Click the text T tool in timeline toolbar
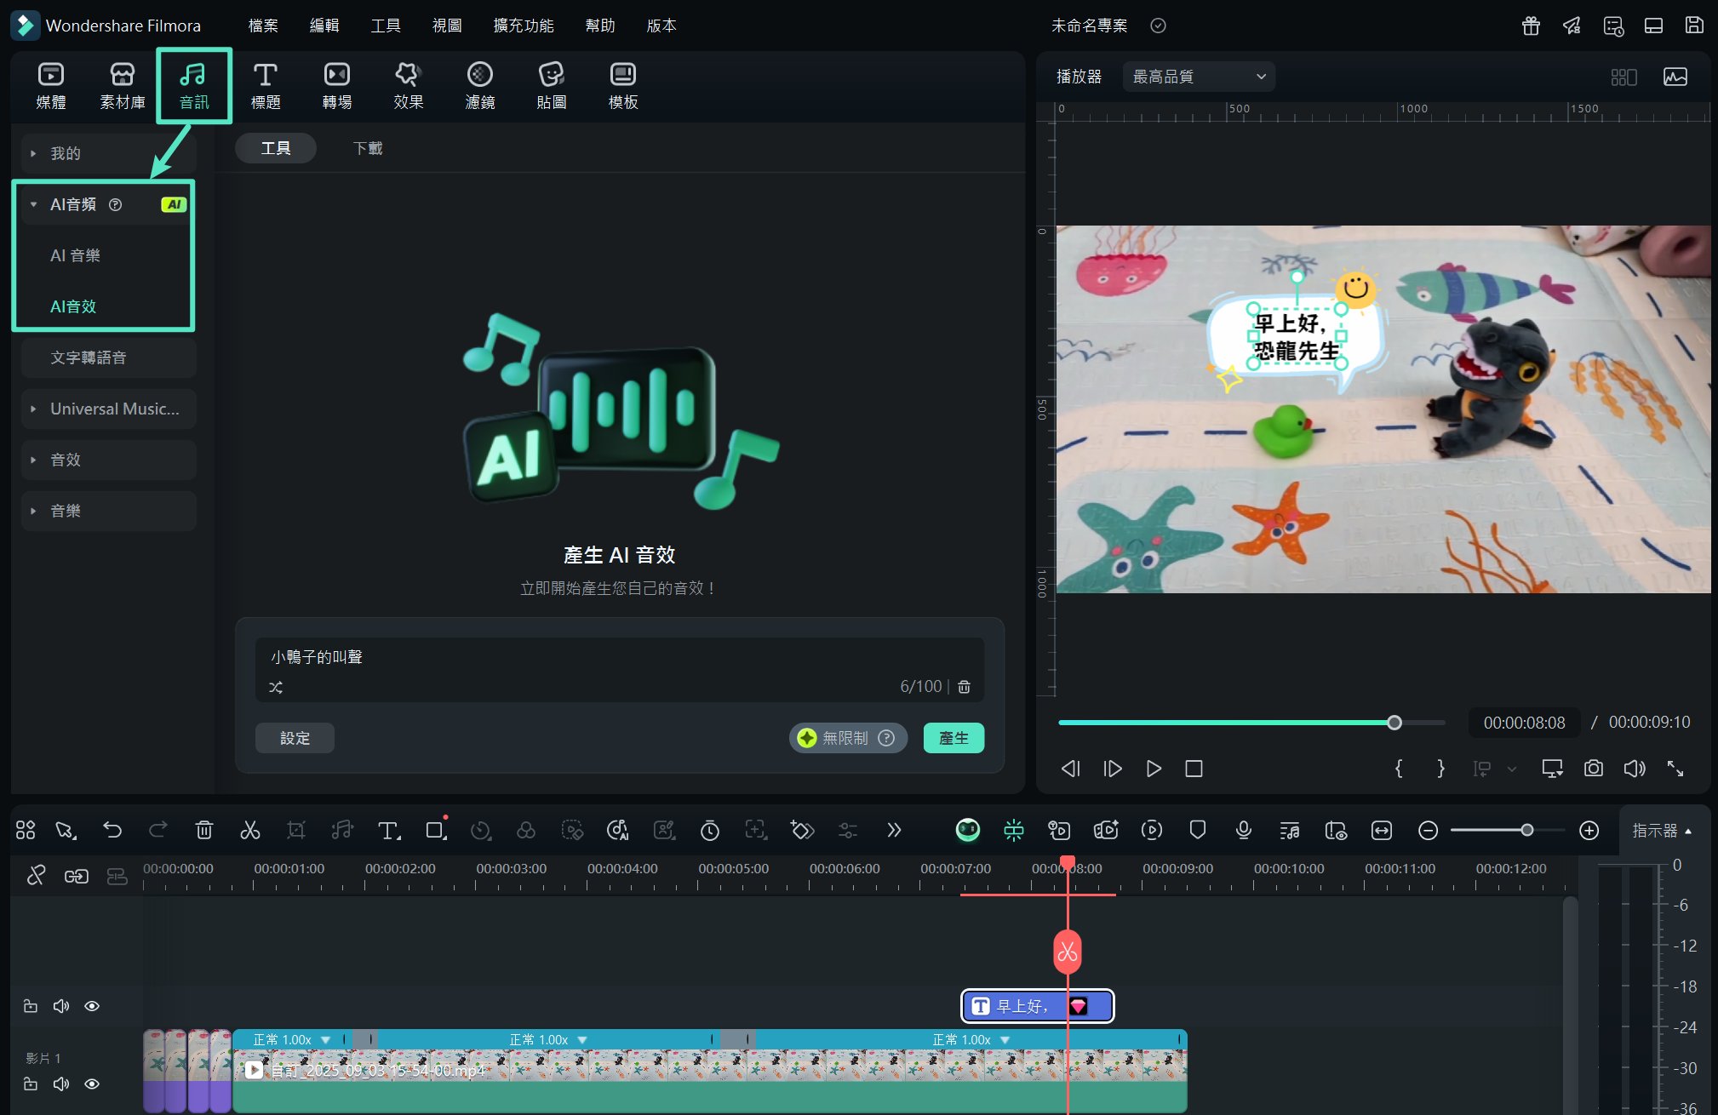Screen dimensions: 1718x1115 388,830
